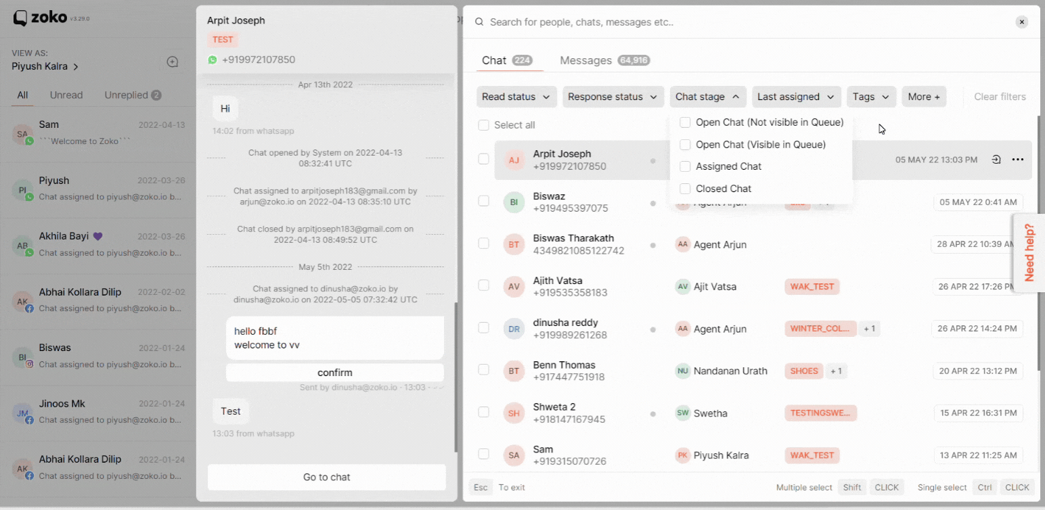Tick checkbox for Ajith Vatsa row
Viewport: 1045px width, 510px height.
click(483, 285)
